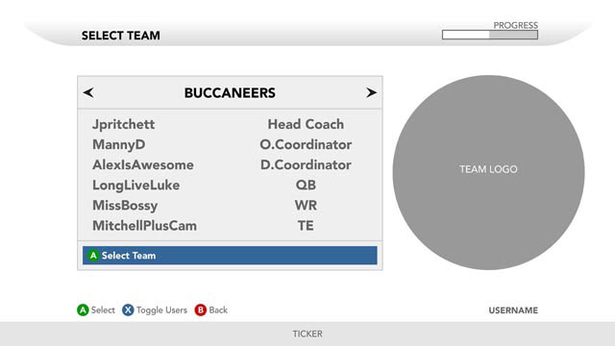Go to next team with right arrow
Viewport: 615px width, 346px height.
click(x=371, y=92)
